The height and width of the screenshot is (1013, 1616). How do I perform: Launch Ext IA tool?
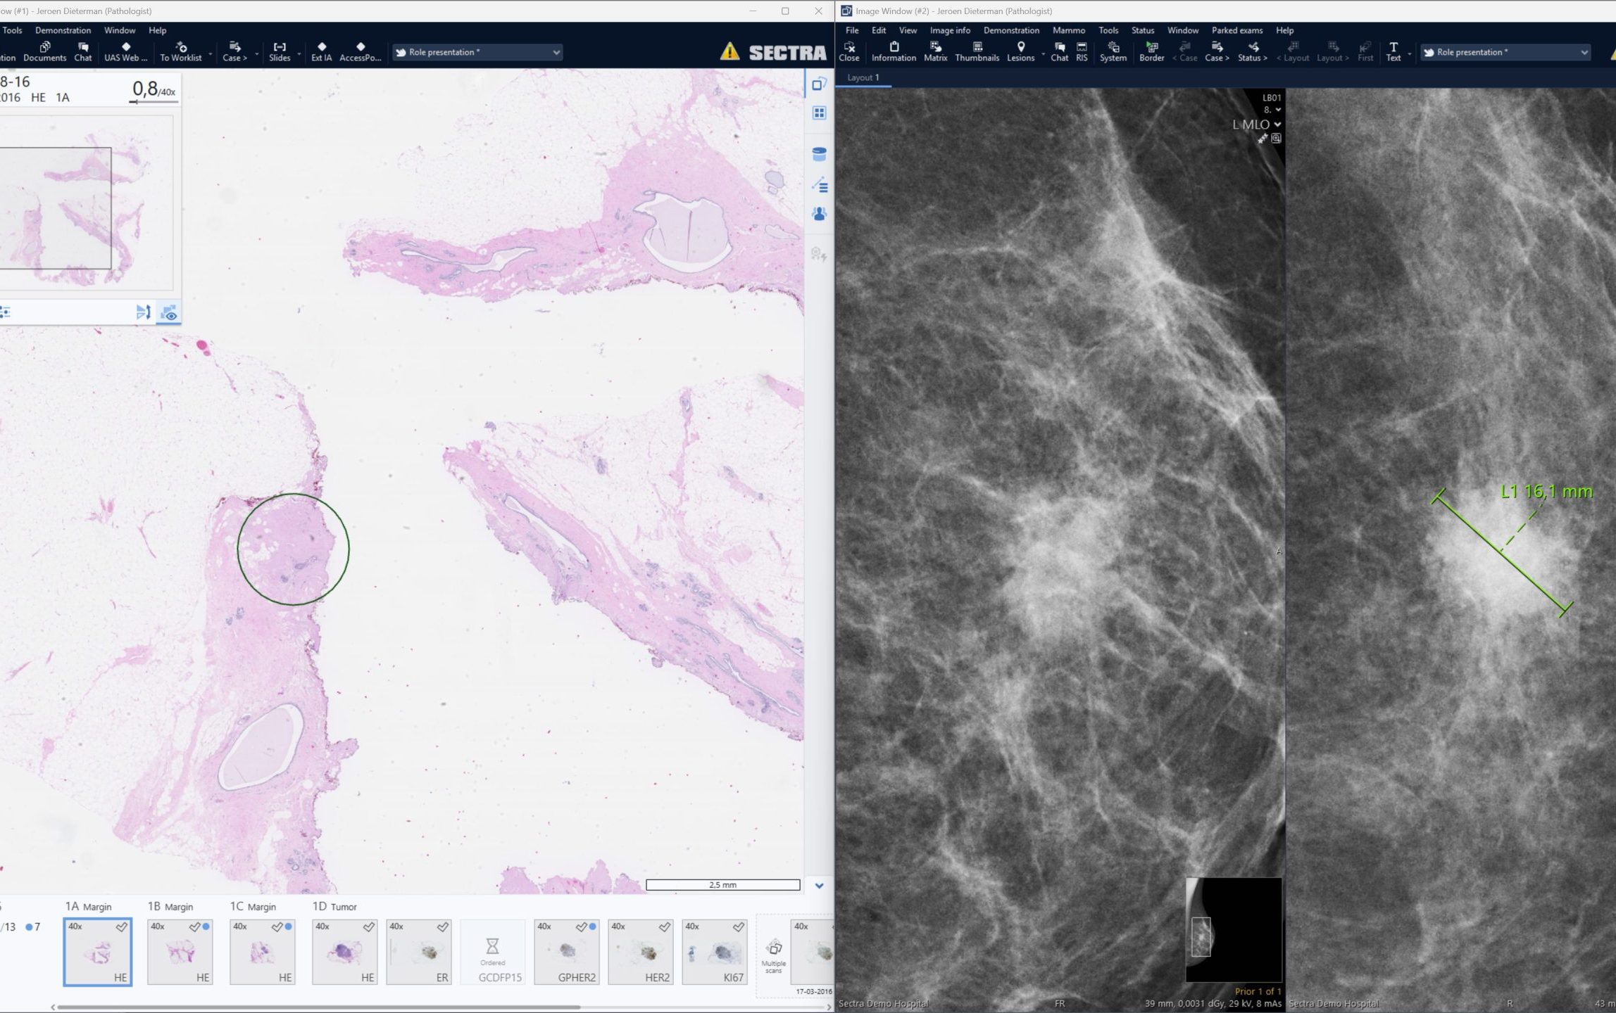coord(321,51)
